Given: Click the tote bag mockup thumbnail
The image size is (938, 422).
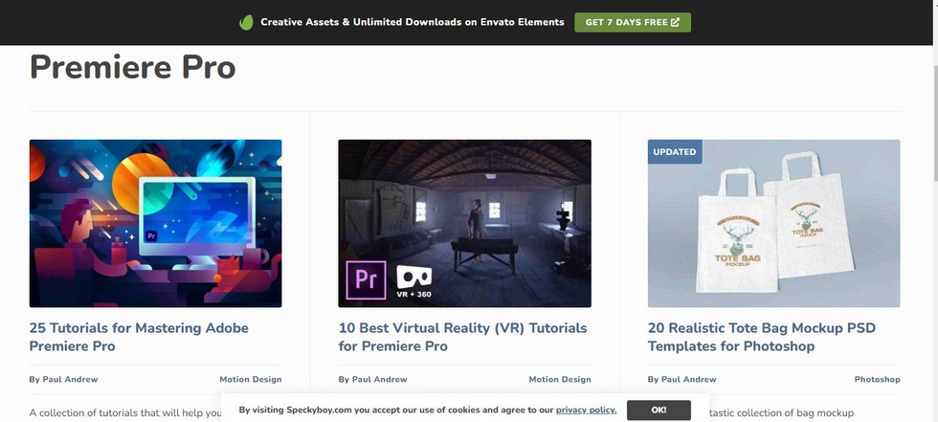Looking at the screenshot, I should coord(774,224).
